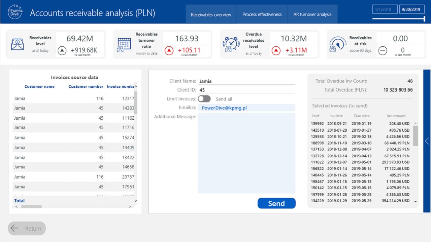
Task: Switch to the Process effectiveness tab
Action: [x=262, y=14]
